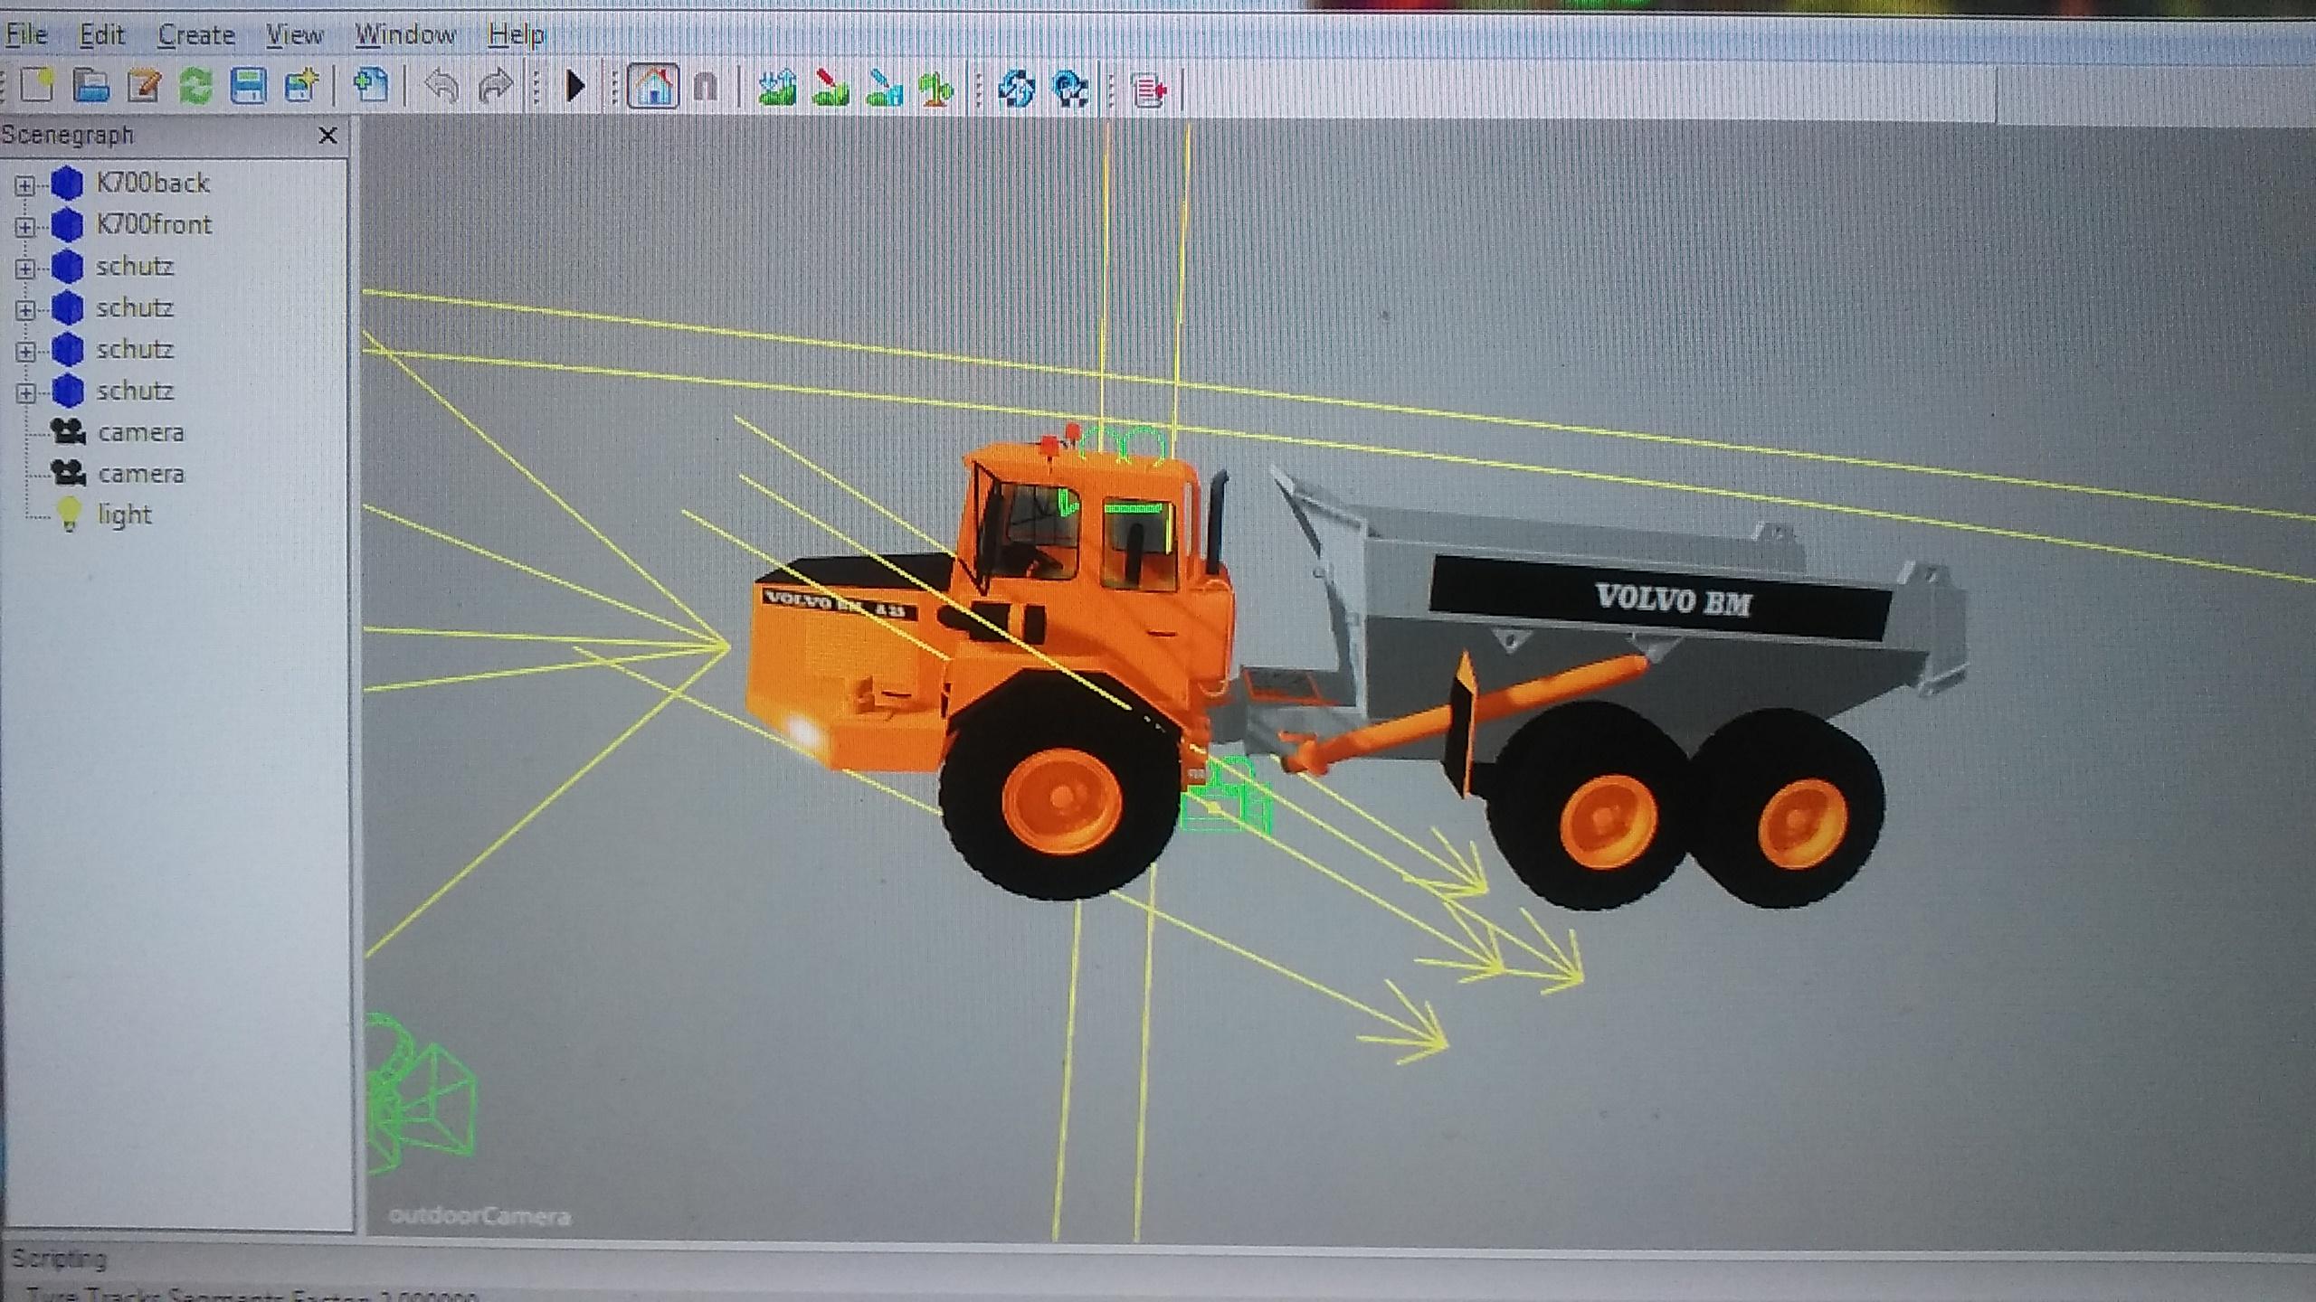This screenshot has width=2316, height=1302.
Task: Click the green Reload arrows icon
Action: tap(195, 87)
